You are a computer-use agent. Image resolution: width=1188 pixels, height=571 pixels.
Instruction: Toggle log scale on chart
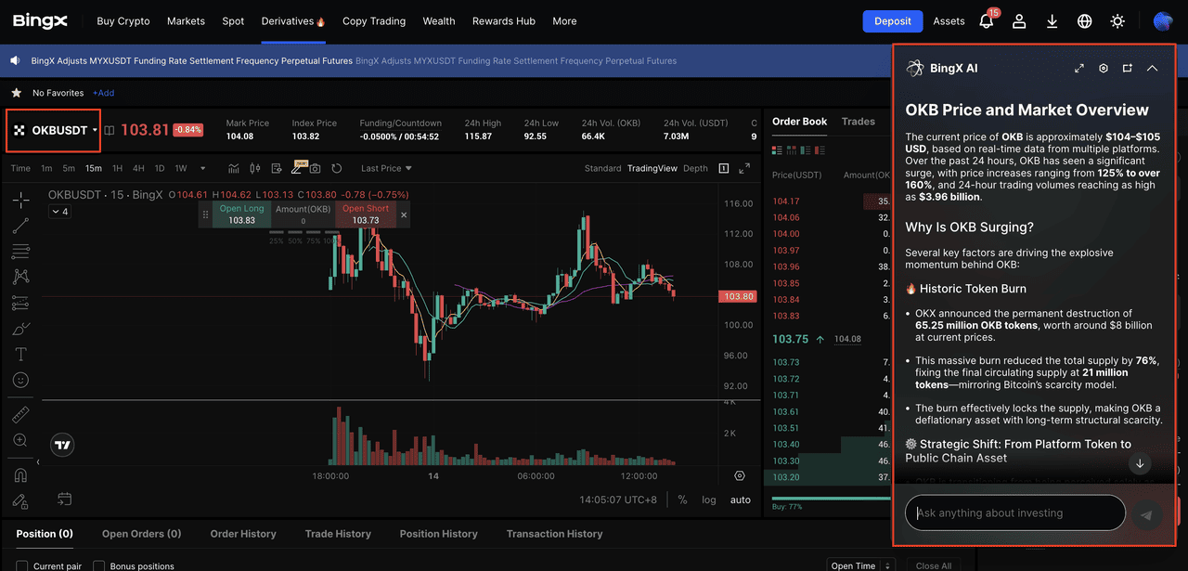(709, 500)
